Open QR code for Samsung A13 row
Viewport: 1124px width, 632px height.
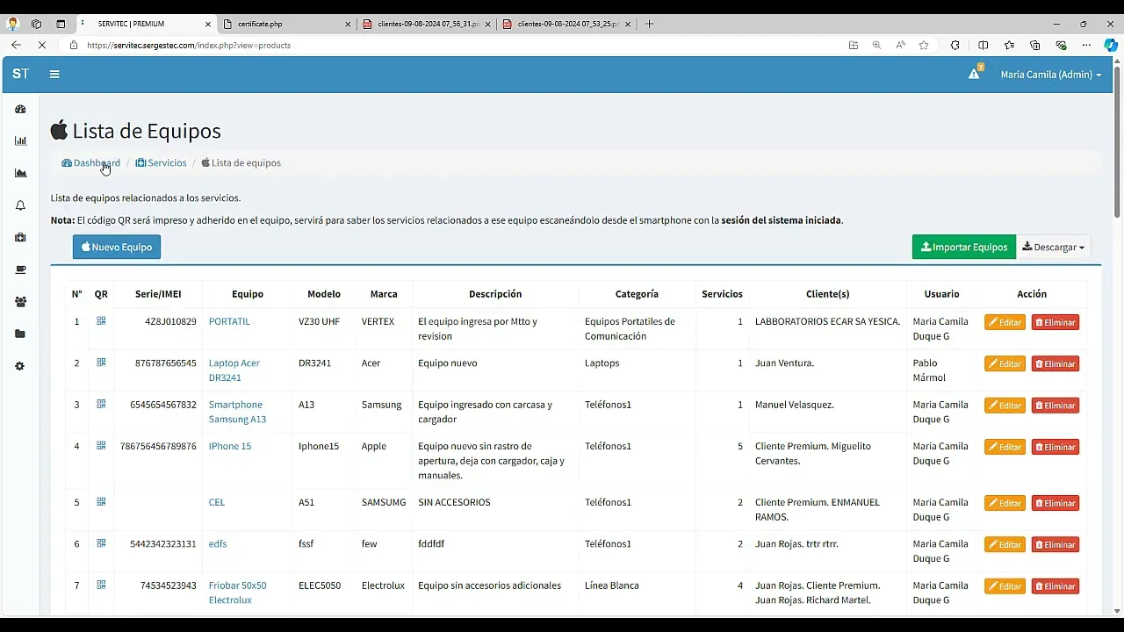coord(101,404)
